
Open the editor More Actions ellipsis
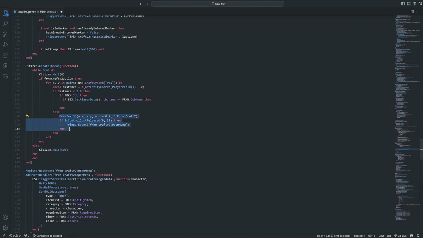pos(418,12)
